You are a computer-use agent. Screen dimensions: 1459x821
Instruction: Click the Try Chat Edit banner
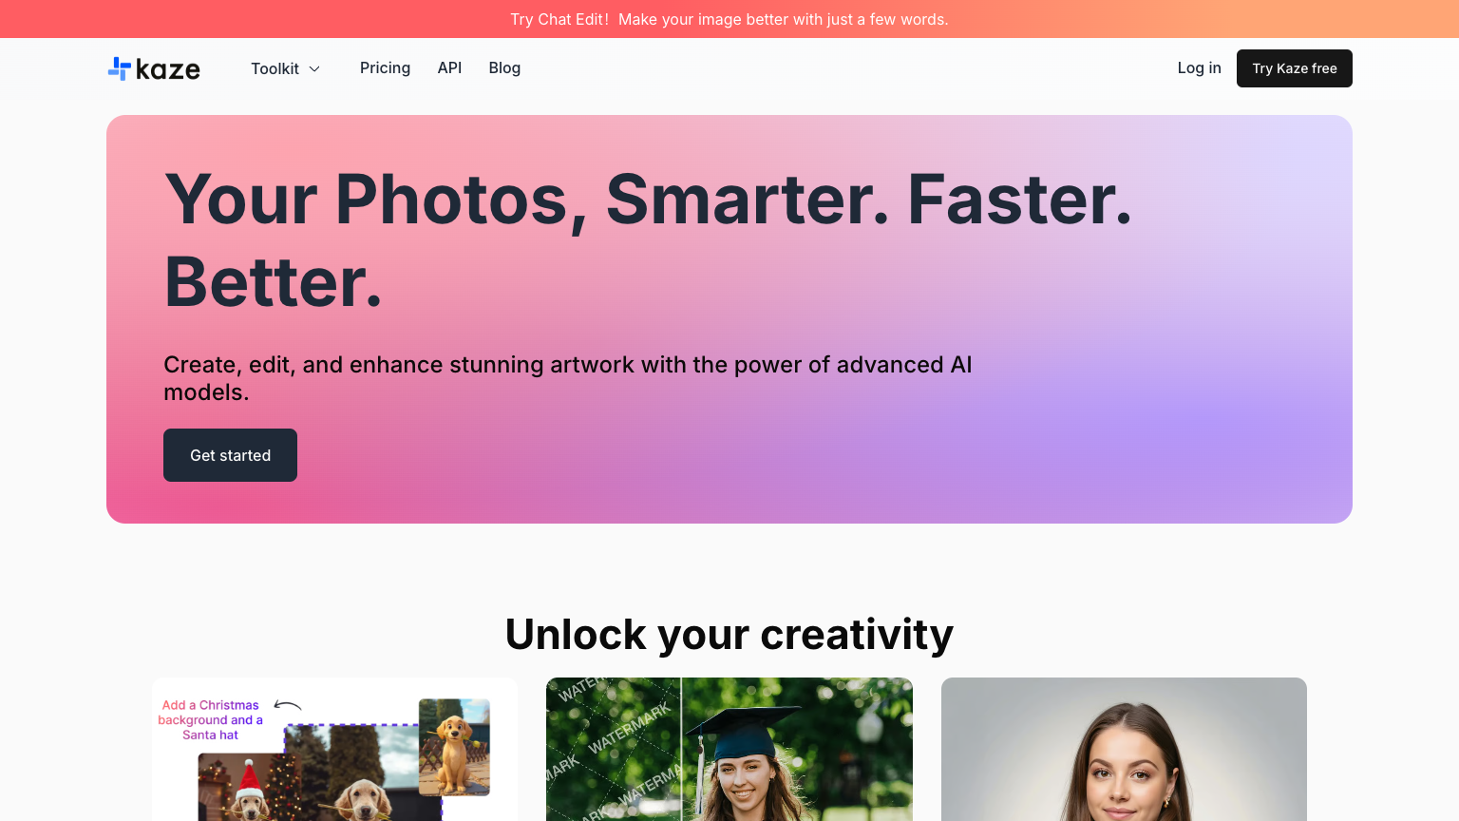pyautogui.click(x=729, y=19)
